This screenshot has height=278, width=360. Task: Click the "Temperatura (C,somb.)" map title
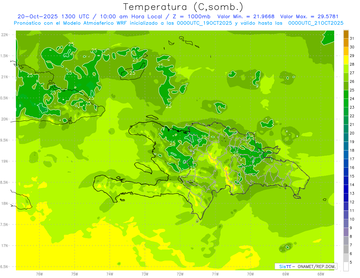click(x=183, y=7)
